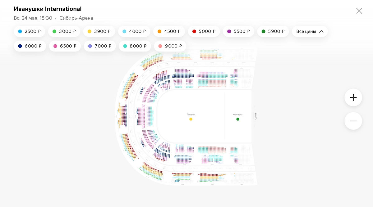Select the 5900 ₽ price filter
Image resolution: width=373 pixels, height=207 pixels.
(x=273, y=31)
